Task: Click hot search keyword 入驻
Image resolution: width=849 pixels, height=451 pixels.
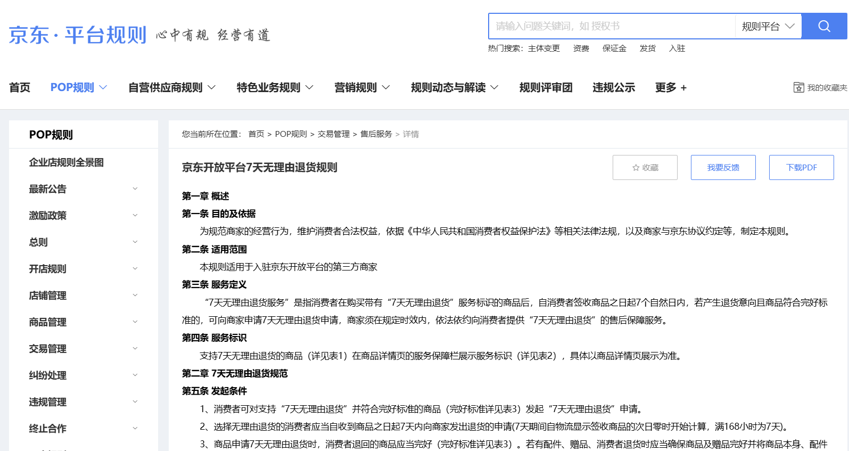Action: (677, 48)
